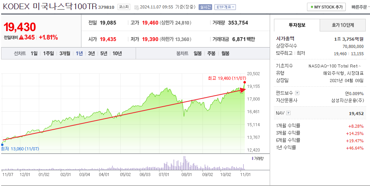
Task: Click the 자산운용사 삼성자산운용(주) value
Action: (x=347, y=100)
